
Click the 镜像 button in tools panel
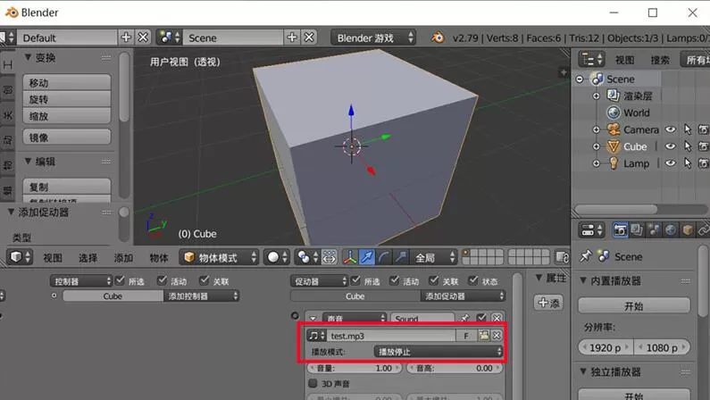[67, 137]
